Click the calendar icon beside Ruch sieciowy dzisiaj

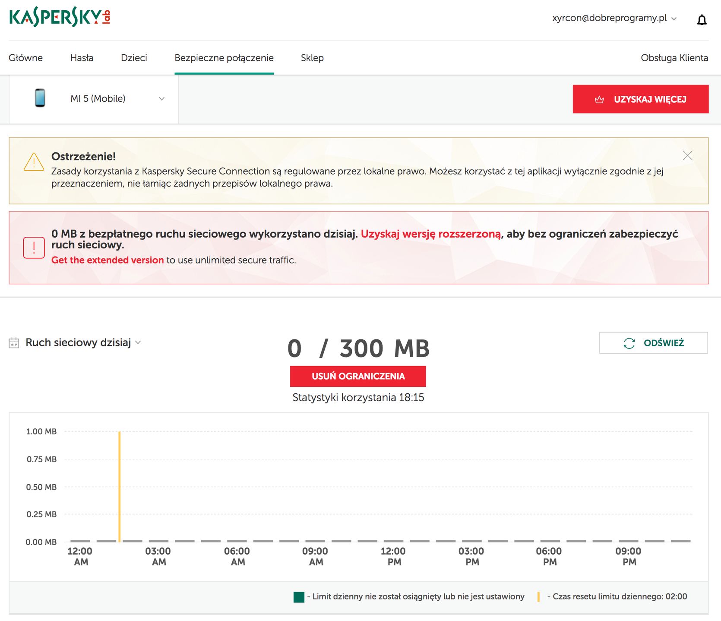click(14, 343)
